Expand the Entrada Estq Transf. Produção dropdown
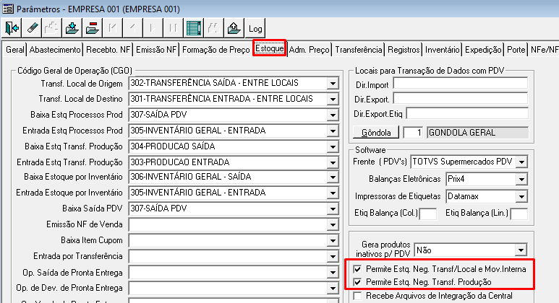559x303 pixels. [333, 162]
